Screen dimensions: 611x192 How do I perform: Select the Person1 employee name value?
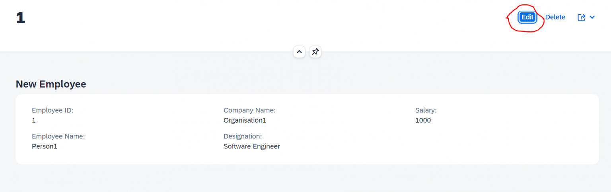coord(45,146)
